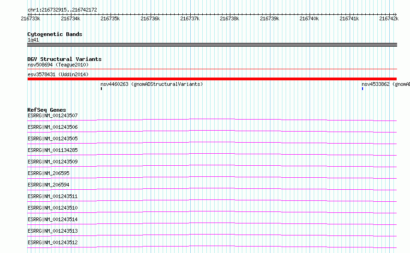
Task: Open the RefSeq Genes track title
Action: coord(47,110)
